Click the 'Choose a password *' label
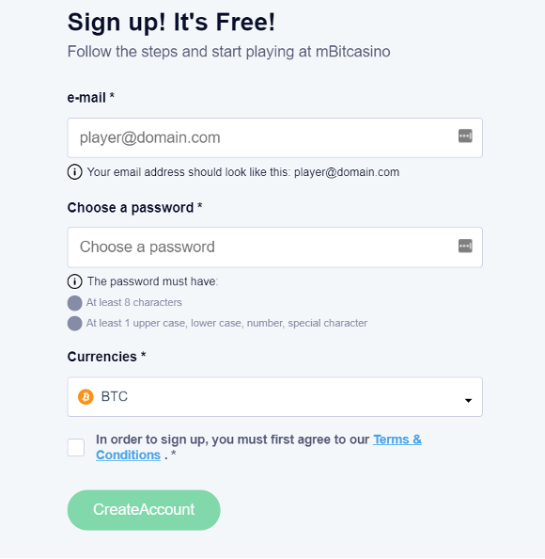545x559 pixels. [x=135, y=207]
